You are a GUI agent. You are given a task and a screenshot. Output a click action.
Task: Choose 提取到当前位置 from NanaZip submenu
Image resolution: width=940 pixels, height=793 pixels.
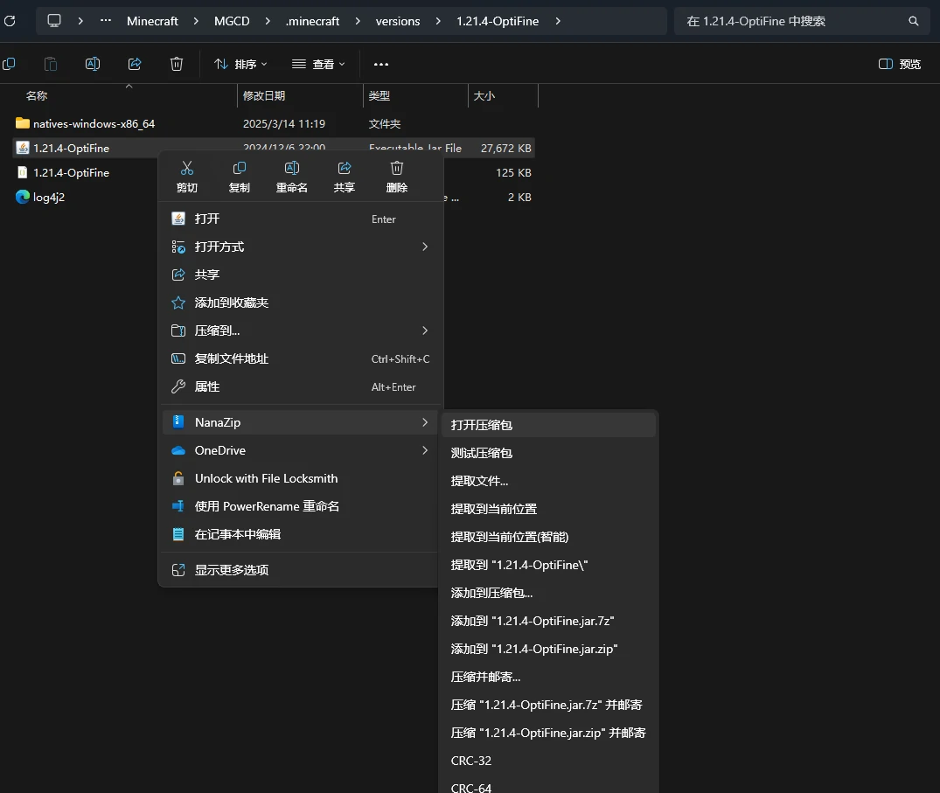(494, 509)
